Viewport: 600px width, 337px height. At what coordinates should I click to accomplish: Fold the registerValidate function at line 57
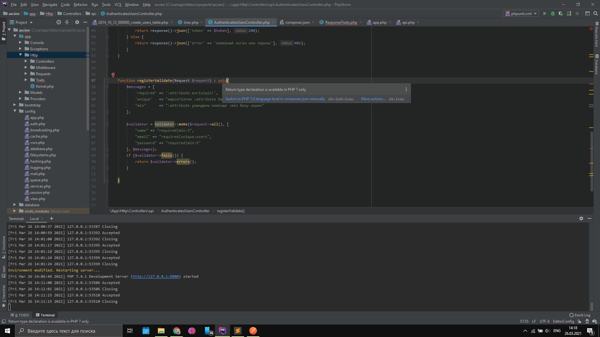pyautogui.click(x=107, y=81)
